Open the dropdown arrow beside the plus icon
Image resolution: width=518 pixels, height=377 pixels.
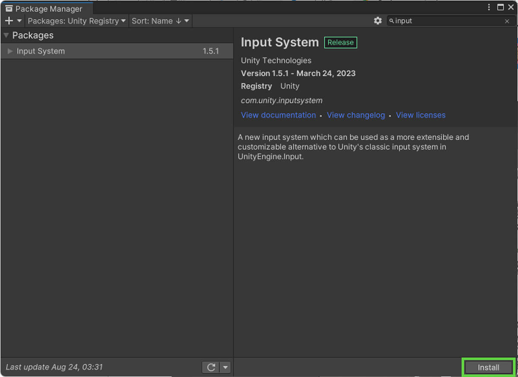click(x=19, y=21)
